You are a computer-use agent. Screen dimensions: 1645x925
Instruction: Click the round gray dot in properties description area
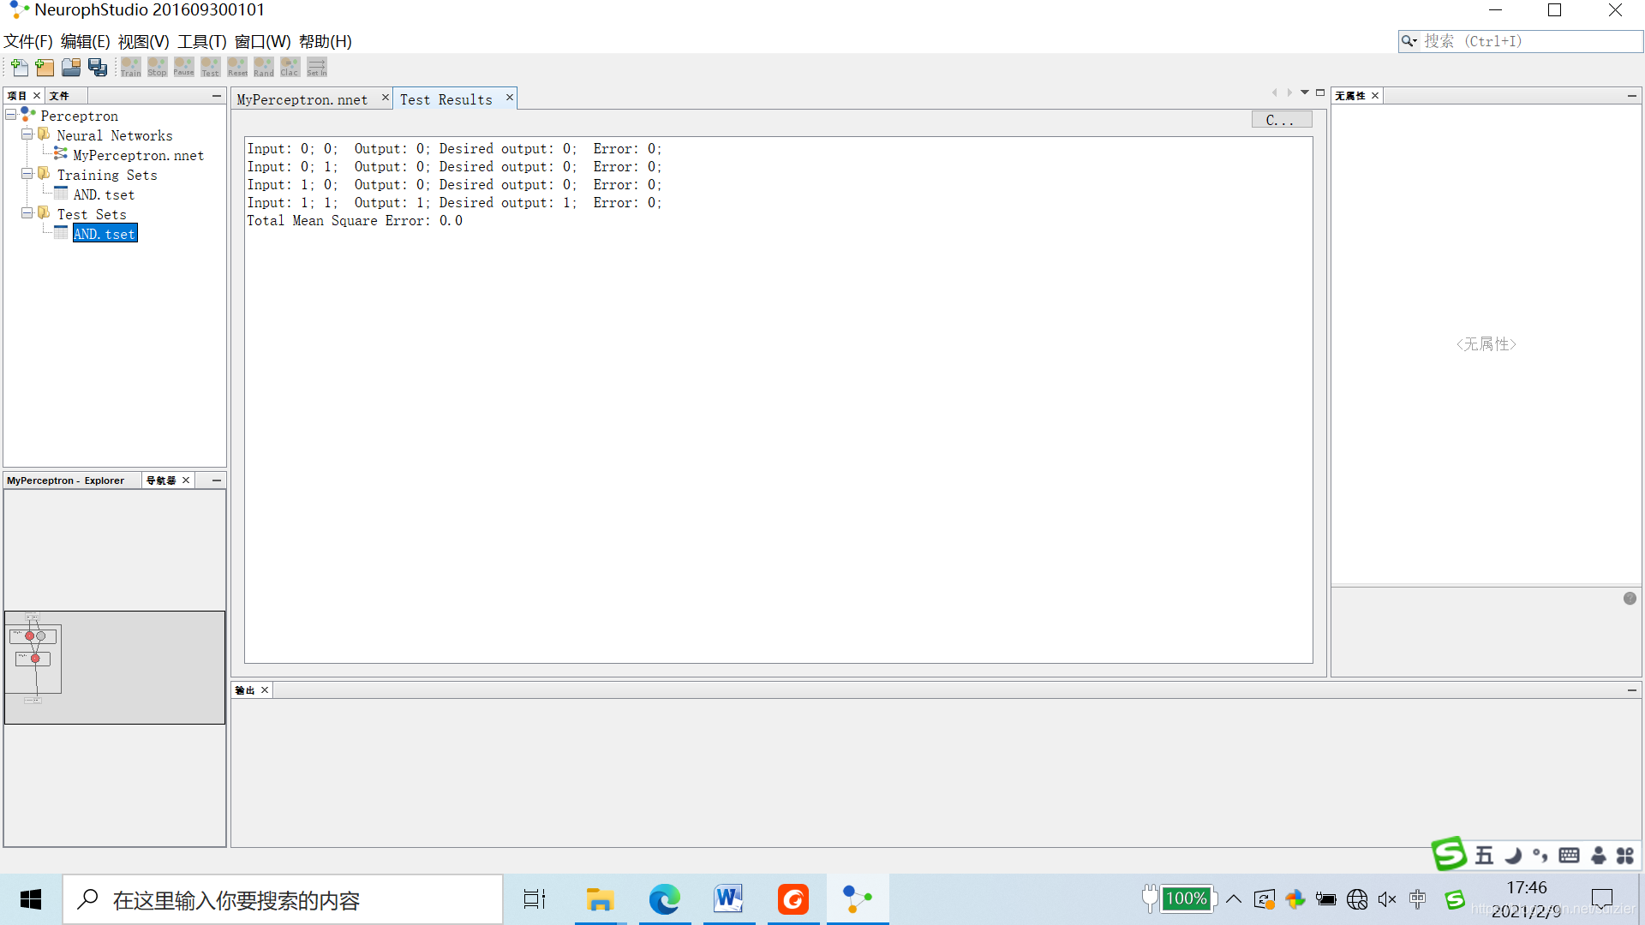(1630, 599)
